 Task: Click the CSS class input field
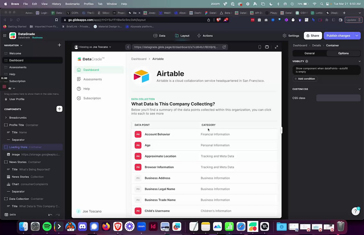[338, 98]
